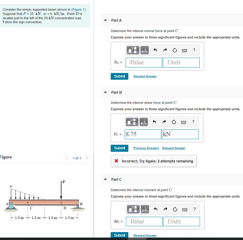Screen dimensions: 243x240
Task: Undo in Part A answer toolbar
Action: pos(155,50)
